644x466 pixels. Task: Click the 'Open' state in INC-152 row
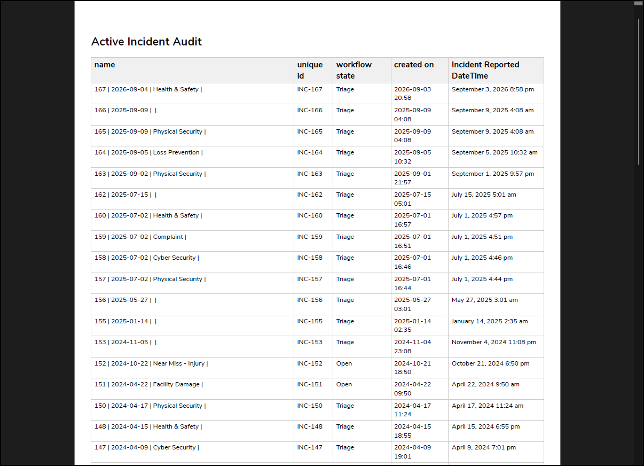point(362,368)
